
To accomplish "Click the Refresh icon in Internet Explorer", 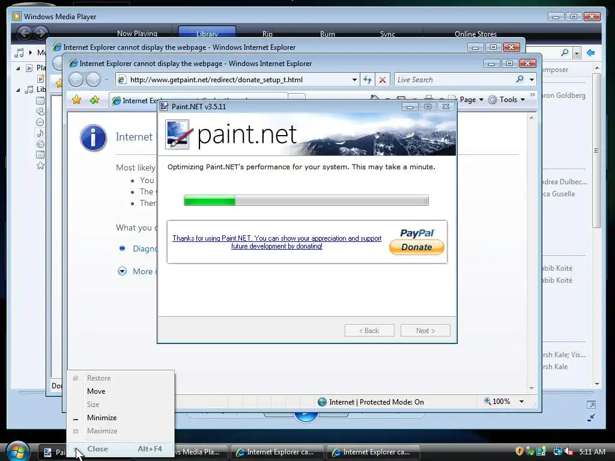I will 367,80.
